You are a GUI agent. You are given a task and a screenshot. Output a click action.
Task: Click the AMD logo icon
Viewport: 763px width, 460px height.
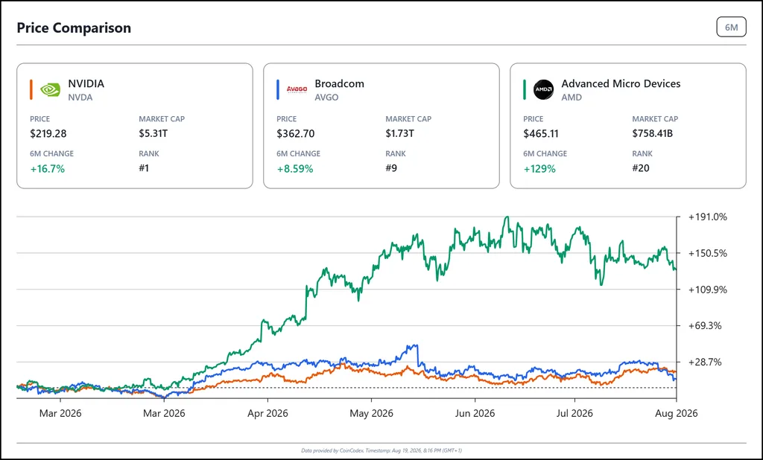coord(543,89)
